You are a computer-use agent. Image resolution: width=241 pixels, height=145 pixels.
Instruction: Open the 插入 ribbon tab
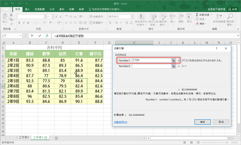pyautogui.click(x=27, y=9)
